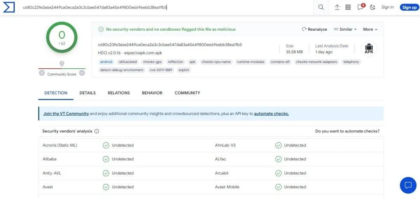The width and height of the screenshot is (420, 198).
Task: Click Sign in link
Action: (388, 7)
